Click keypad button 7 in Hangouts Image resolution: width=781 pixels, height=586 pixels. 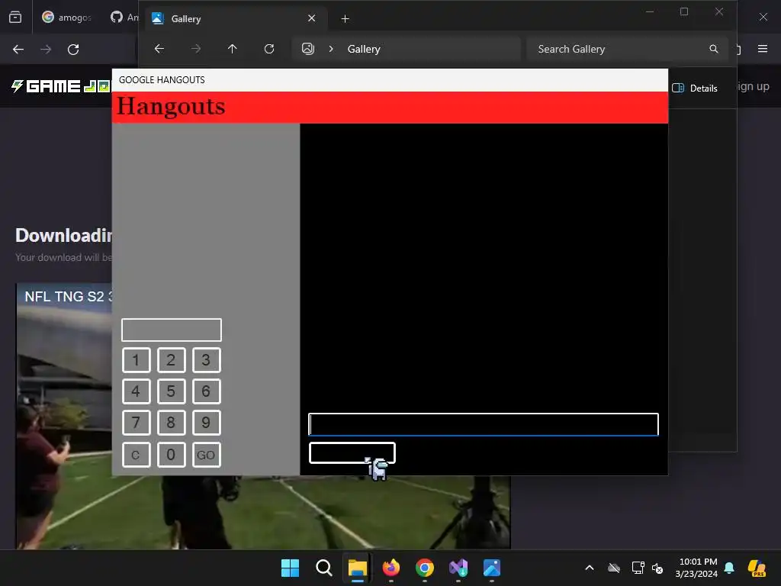pos(136,423)
